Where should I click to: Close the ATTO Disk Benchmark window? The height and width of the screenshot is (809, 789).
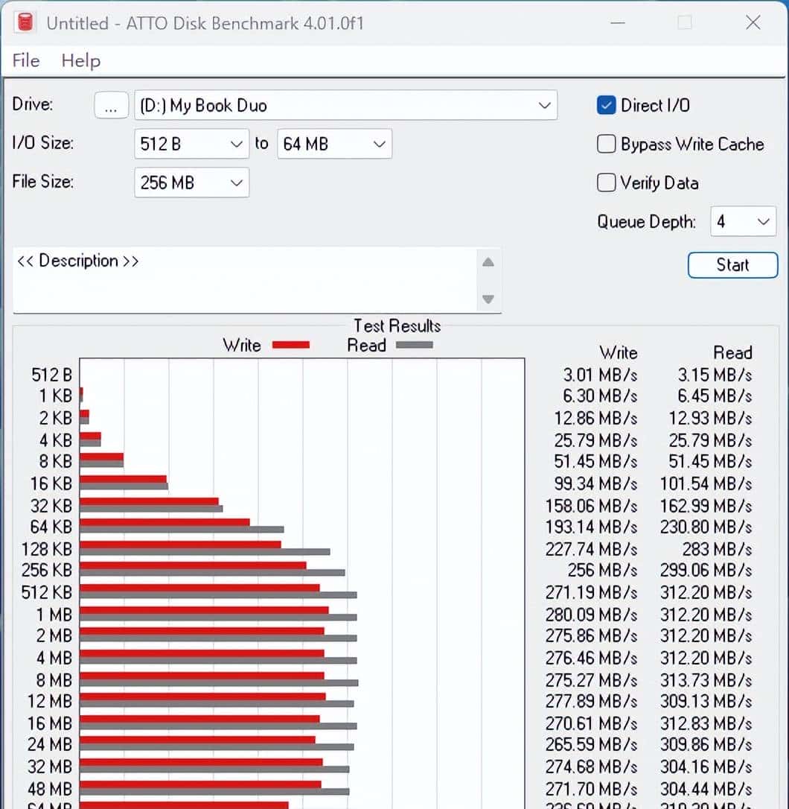[x=753, y=23]
